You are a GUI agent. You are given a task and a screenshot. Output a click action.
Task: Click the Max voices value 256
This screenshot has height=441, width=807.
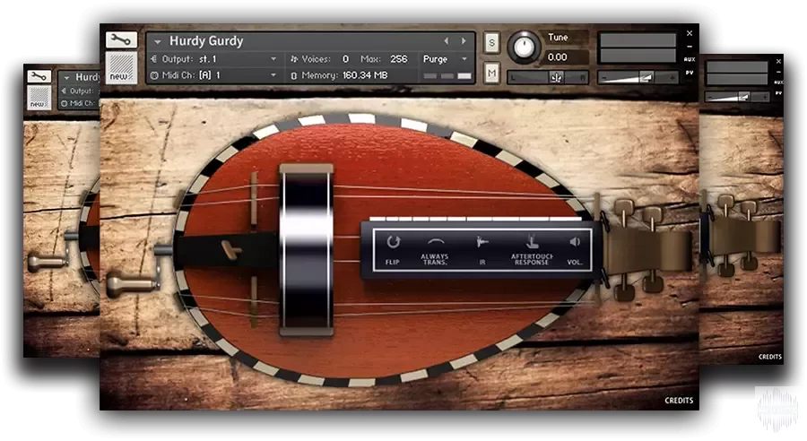point(398,59)
